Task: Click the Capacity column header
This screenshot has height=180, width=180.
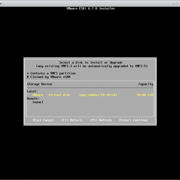Action: click(x=146, y=84)
